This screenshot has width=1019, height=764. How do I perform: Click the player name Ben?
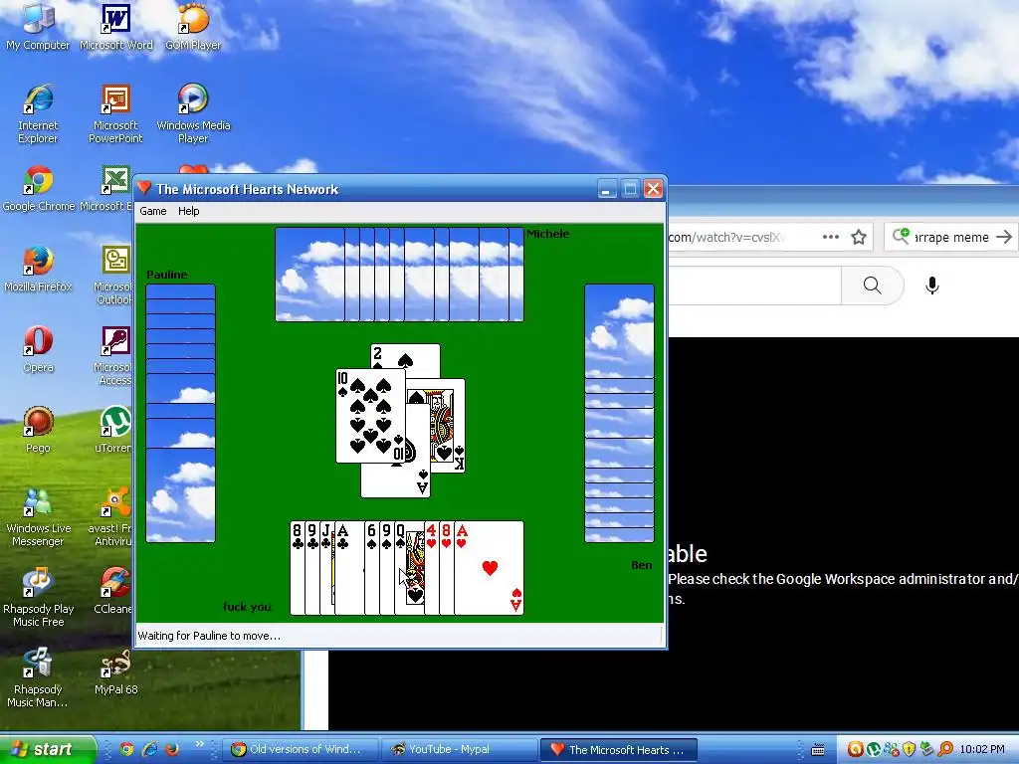click(x=642, y=565)
